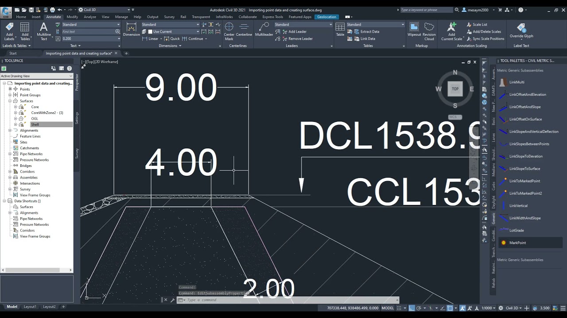
Task: Click the Scale List button
Action: pos(477,25)
